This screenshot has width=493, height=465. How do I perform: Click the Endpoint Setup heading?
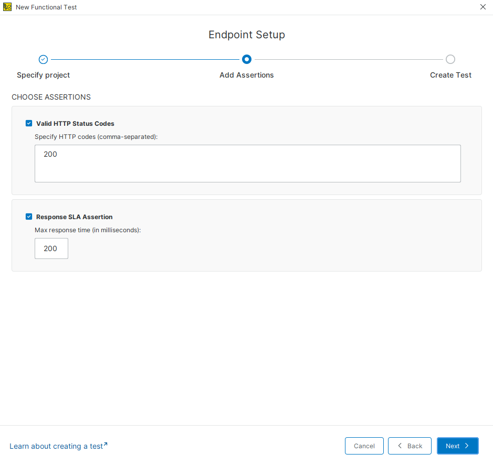247,35
